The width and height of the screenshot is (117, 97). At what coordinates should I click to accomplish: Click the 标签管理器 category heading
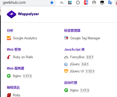[x=72, y=30]
